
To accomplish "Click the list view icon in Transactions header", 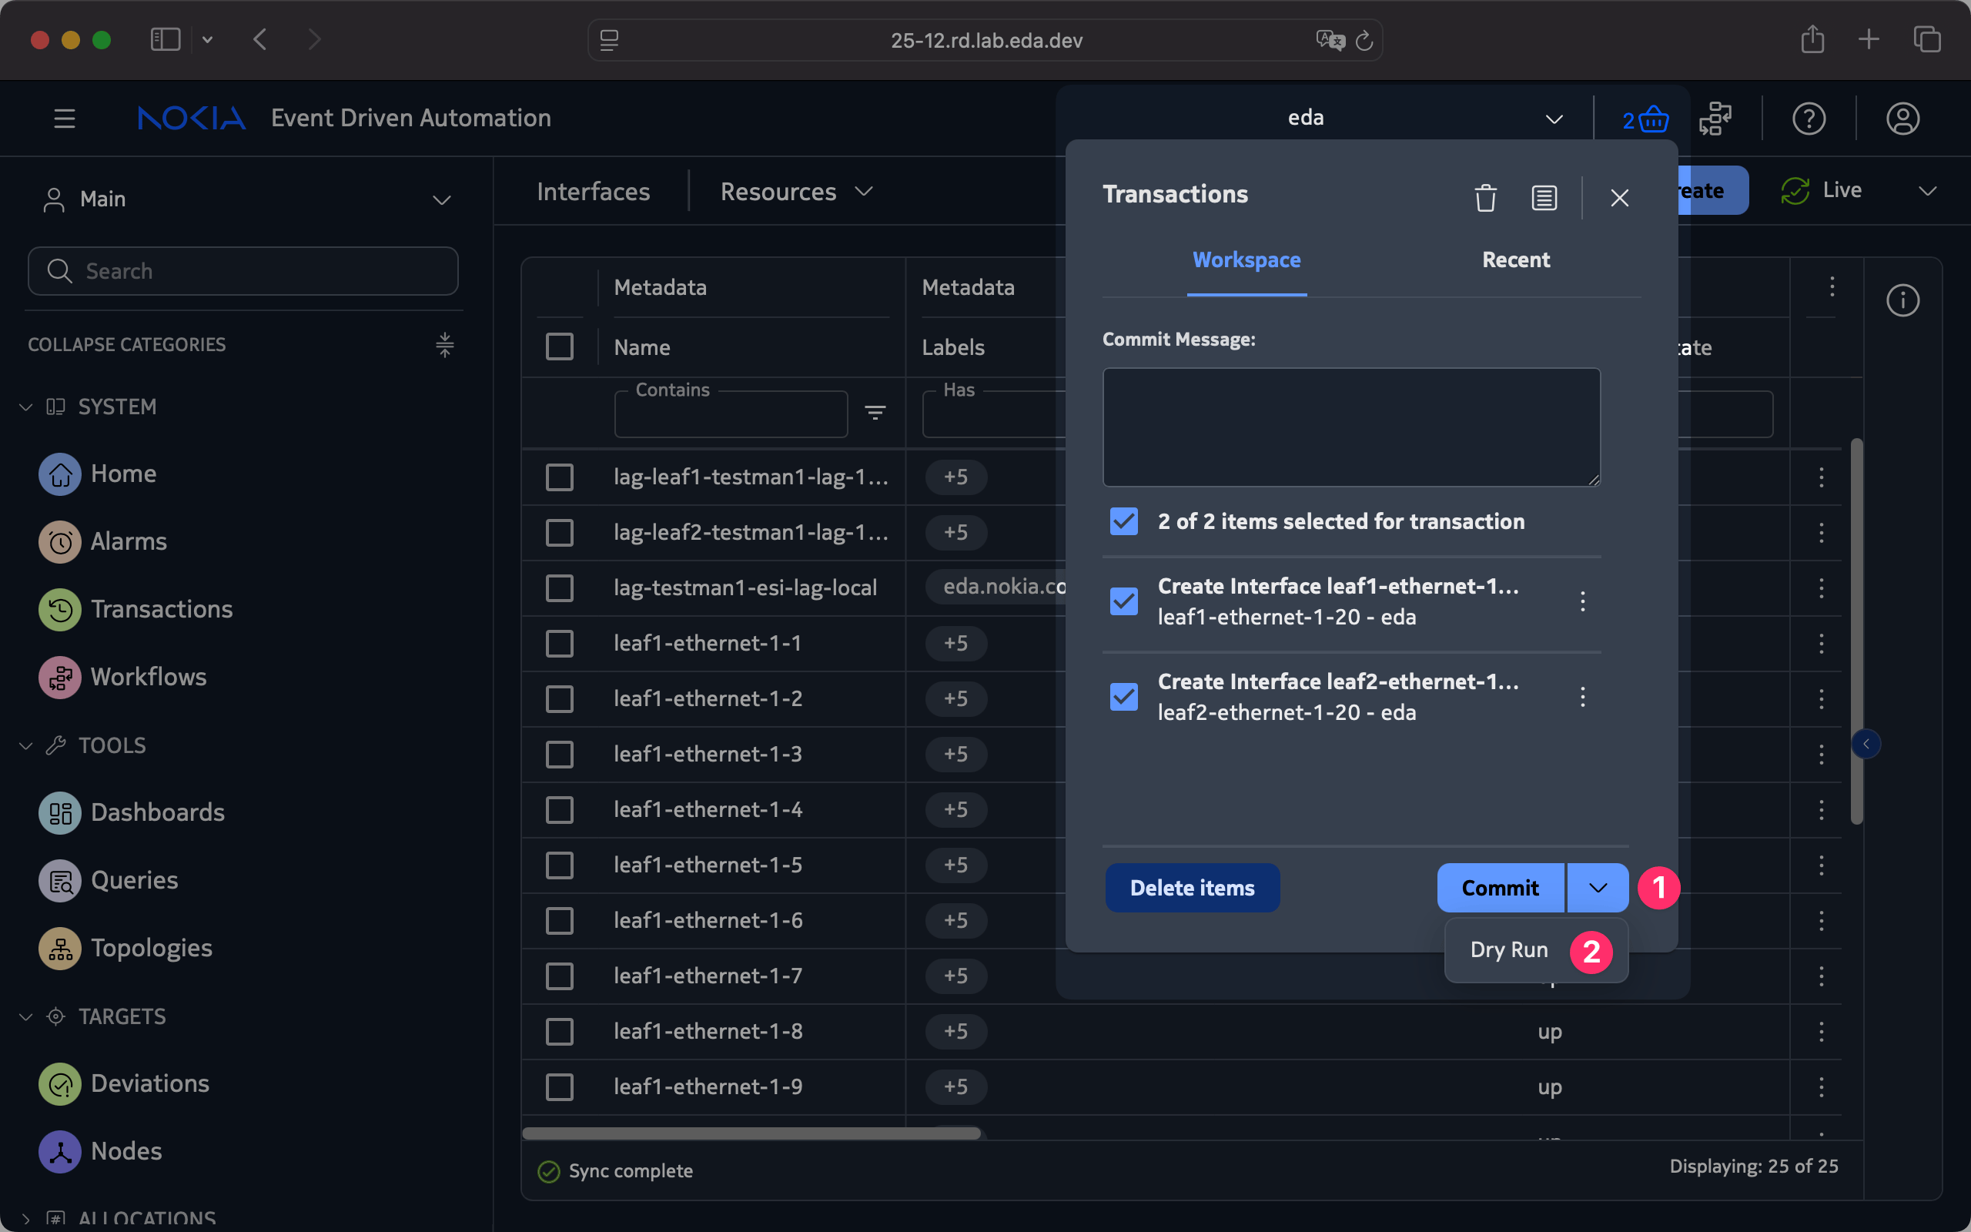I will [1544, 197].
